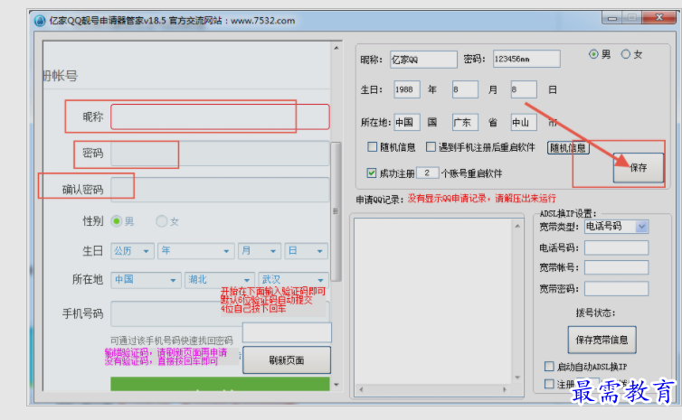Open the 日 birth day dropdown
682x420 pixels.
point(306,251)
